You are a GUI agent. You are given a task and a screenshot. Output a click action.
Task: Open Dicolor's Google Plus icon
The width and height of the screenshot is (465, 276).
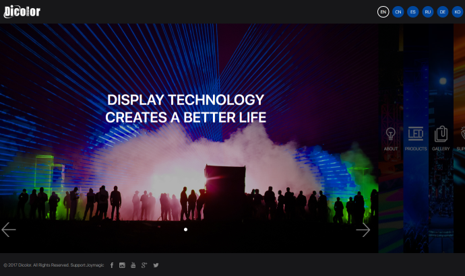[144, 265]
